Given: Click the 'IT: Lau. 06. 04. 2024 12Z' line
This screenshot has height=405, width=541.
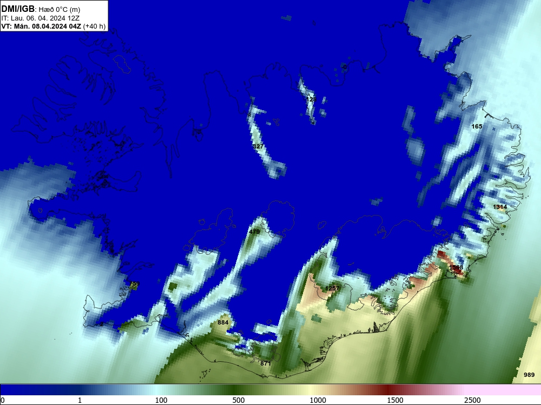Looking at the screenshot, I should 40,18.
